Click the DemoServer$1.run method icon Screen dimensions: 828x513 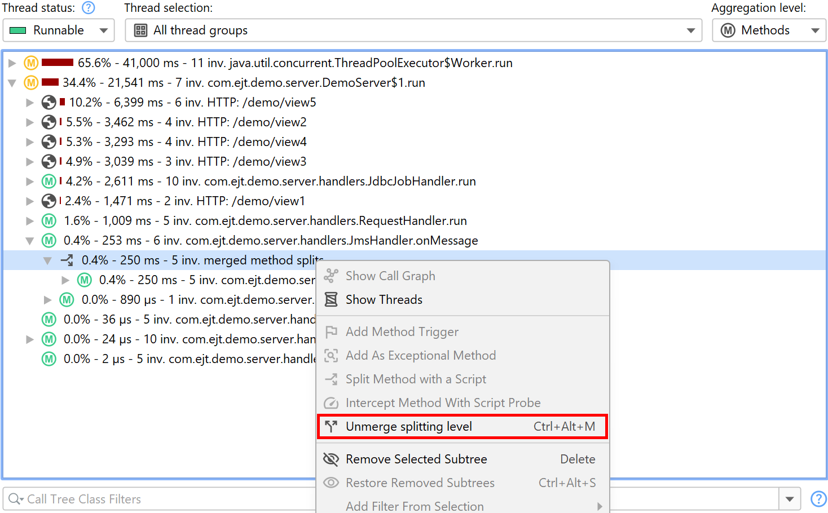pos(31,83)
